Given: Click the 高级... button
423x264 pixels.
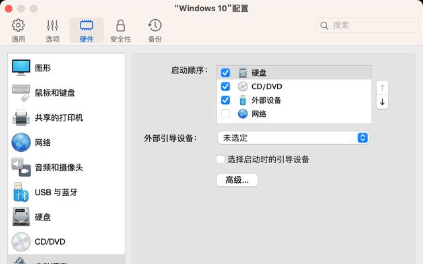Looking at the screenshot, I should point(237,180).
